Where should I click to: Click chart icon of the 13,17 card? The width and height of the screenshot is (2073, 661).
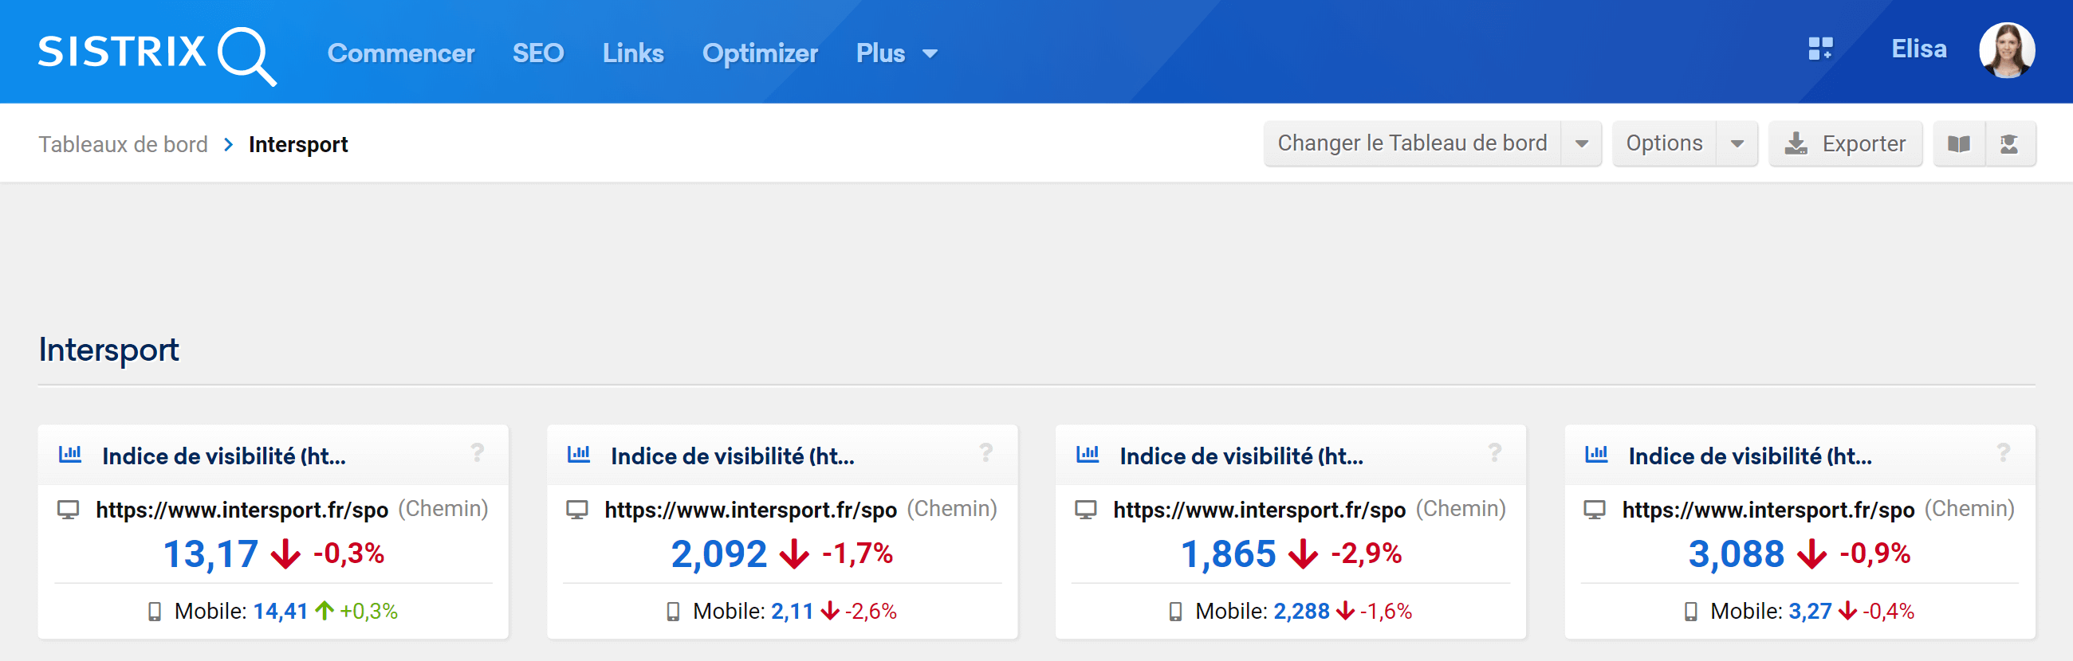(70, 454)
